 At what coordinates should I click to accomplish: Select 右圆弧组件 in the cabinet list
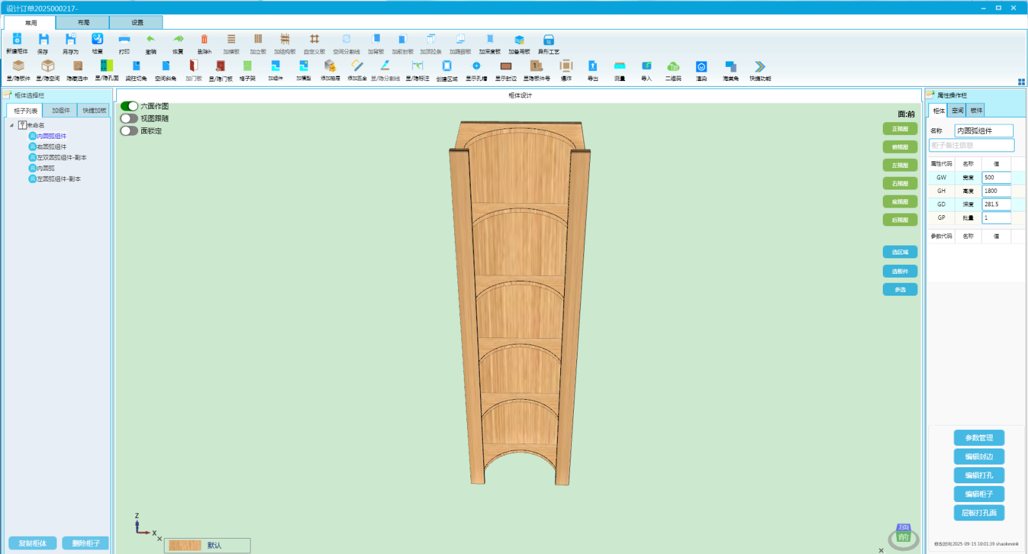click(51, 147)
